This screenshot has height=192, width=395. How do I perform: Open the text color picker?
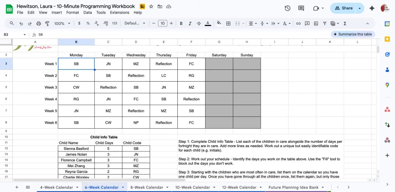[x=208, y=23]
